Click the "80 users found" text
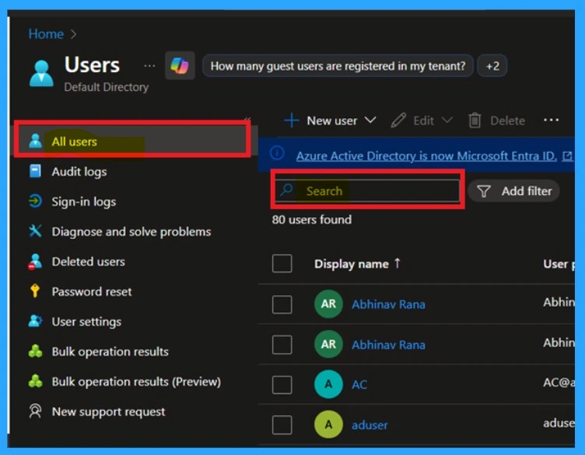The image size is (585, 455). (x=311, y=220)
